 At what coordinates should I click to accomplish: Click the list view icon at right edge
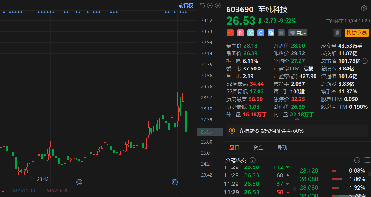coord(367,160)
